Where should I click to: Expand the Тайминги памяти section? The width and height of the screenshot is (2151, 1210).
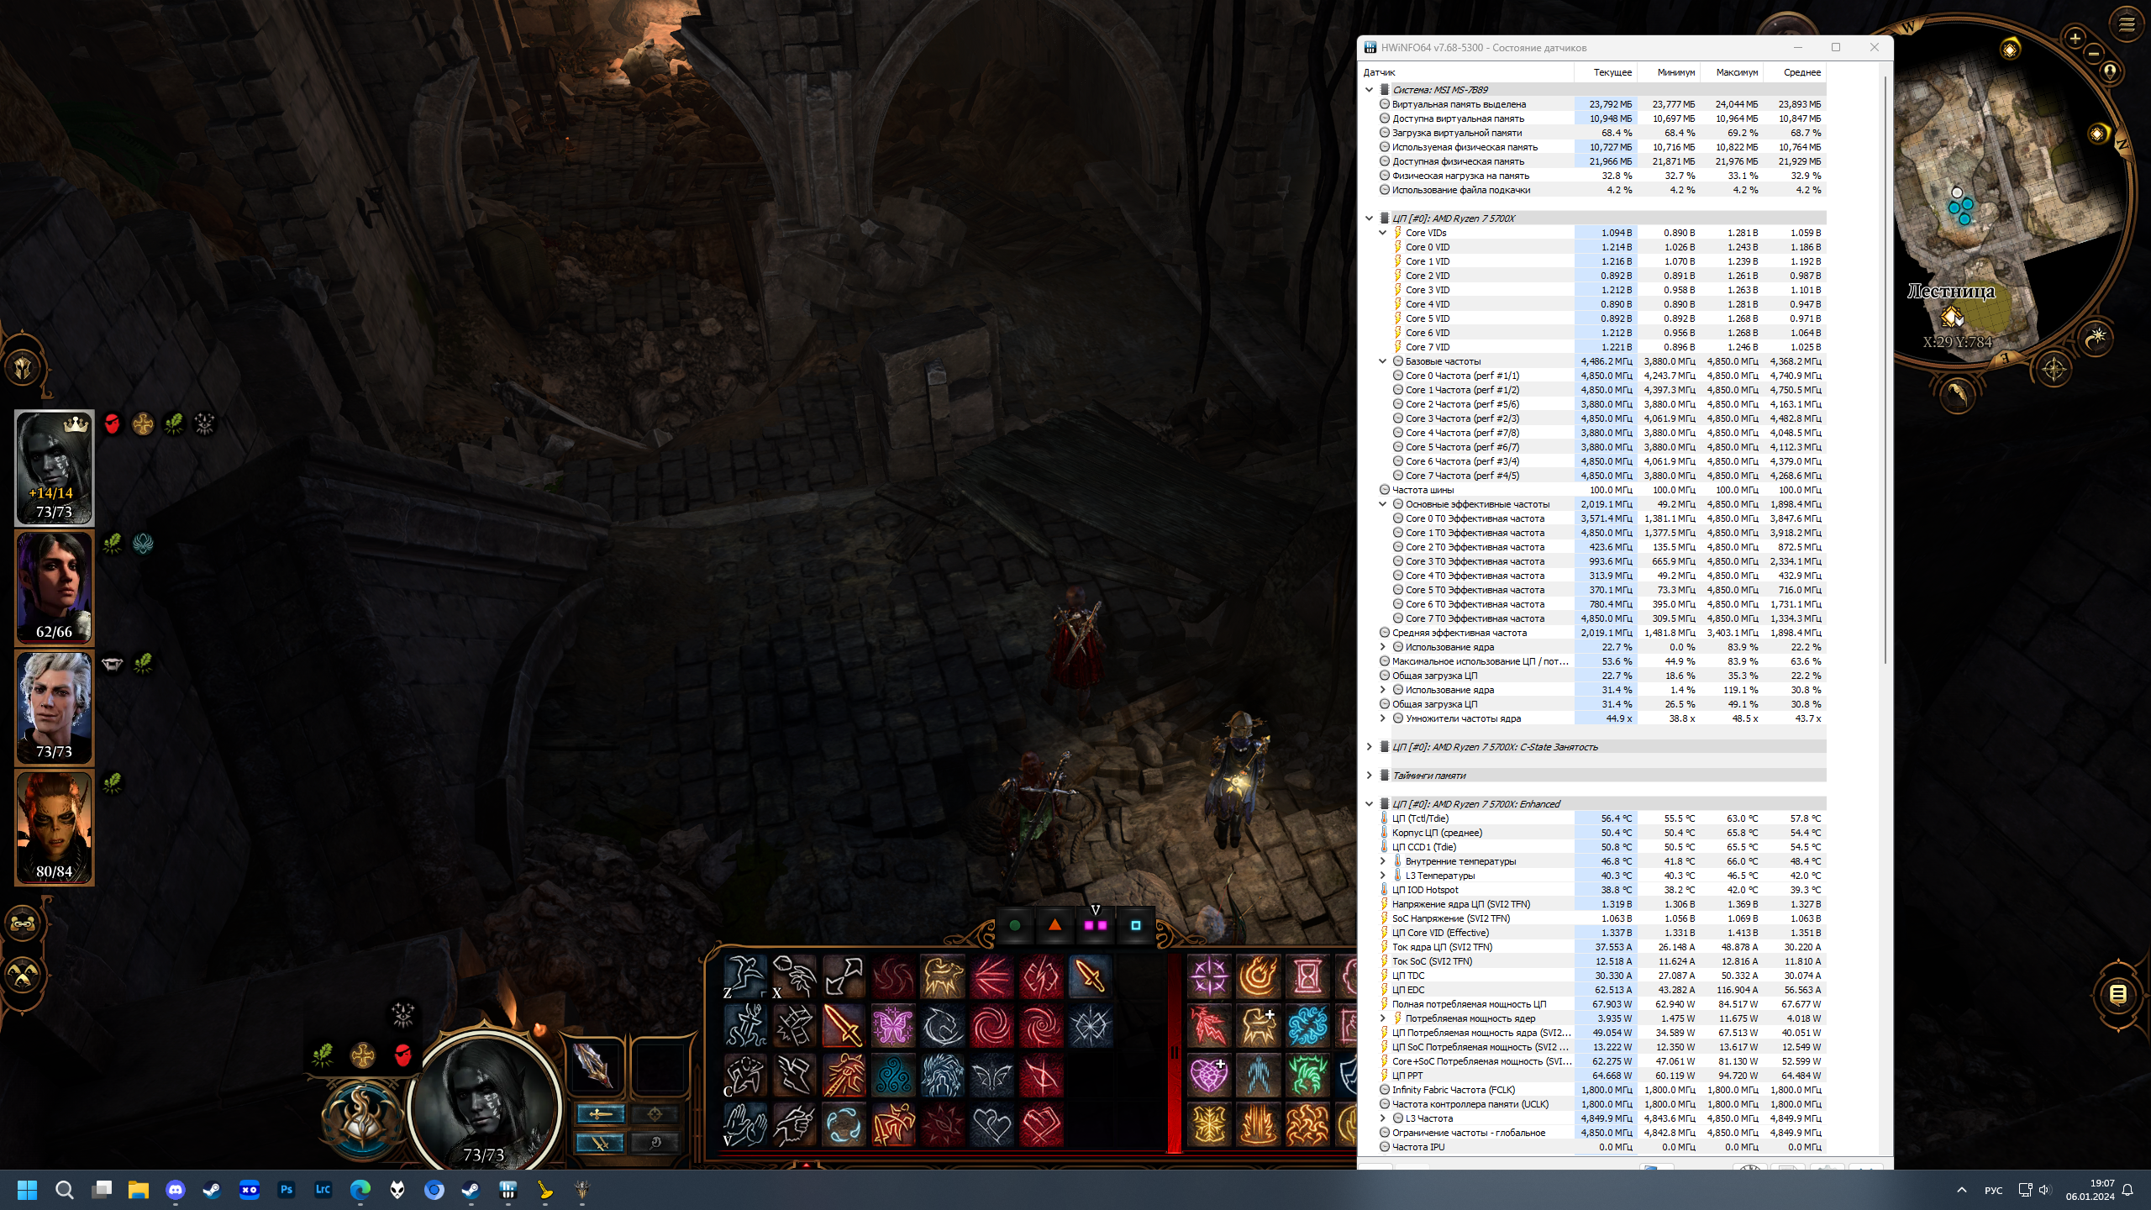(x=1369, y=776)
